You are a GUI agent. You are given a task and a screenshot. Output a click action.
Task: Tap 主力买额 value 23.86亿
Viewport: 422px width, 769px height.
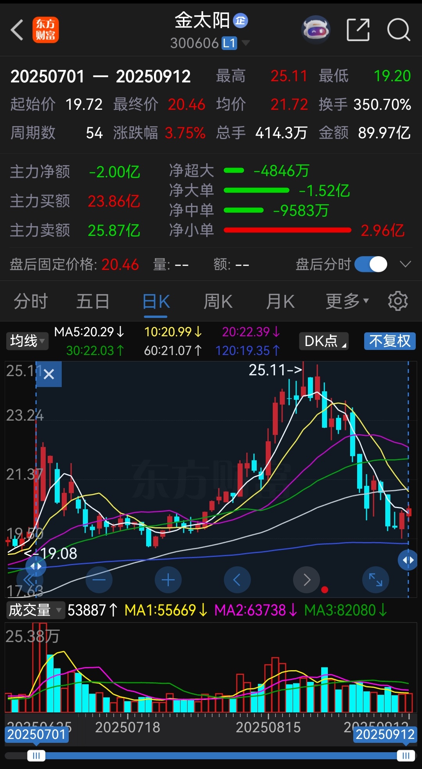[114, 201]
